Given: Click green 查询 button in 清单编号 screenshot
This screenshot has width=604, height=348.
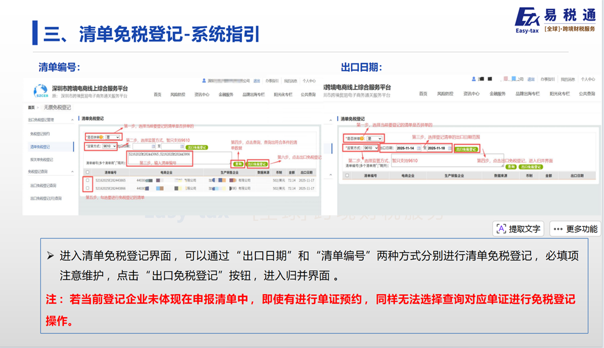Looking at the screenshot, I should (x=238, y=164).
